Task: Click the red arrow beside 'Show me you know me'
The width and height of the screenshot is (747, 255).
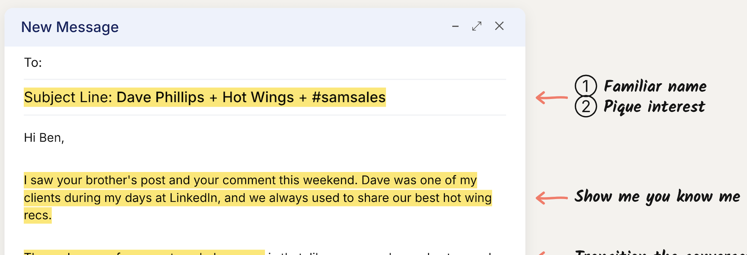Action: [x=552, y=198]
